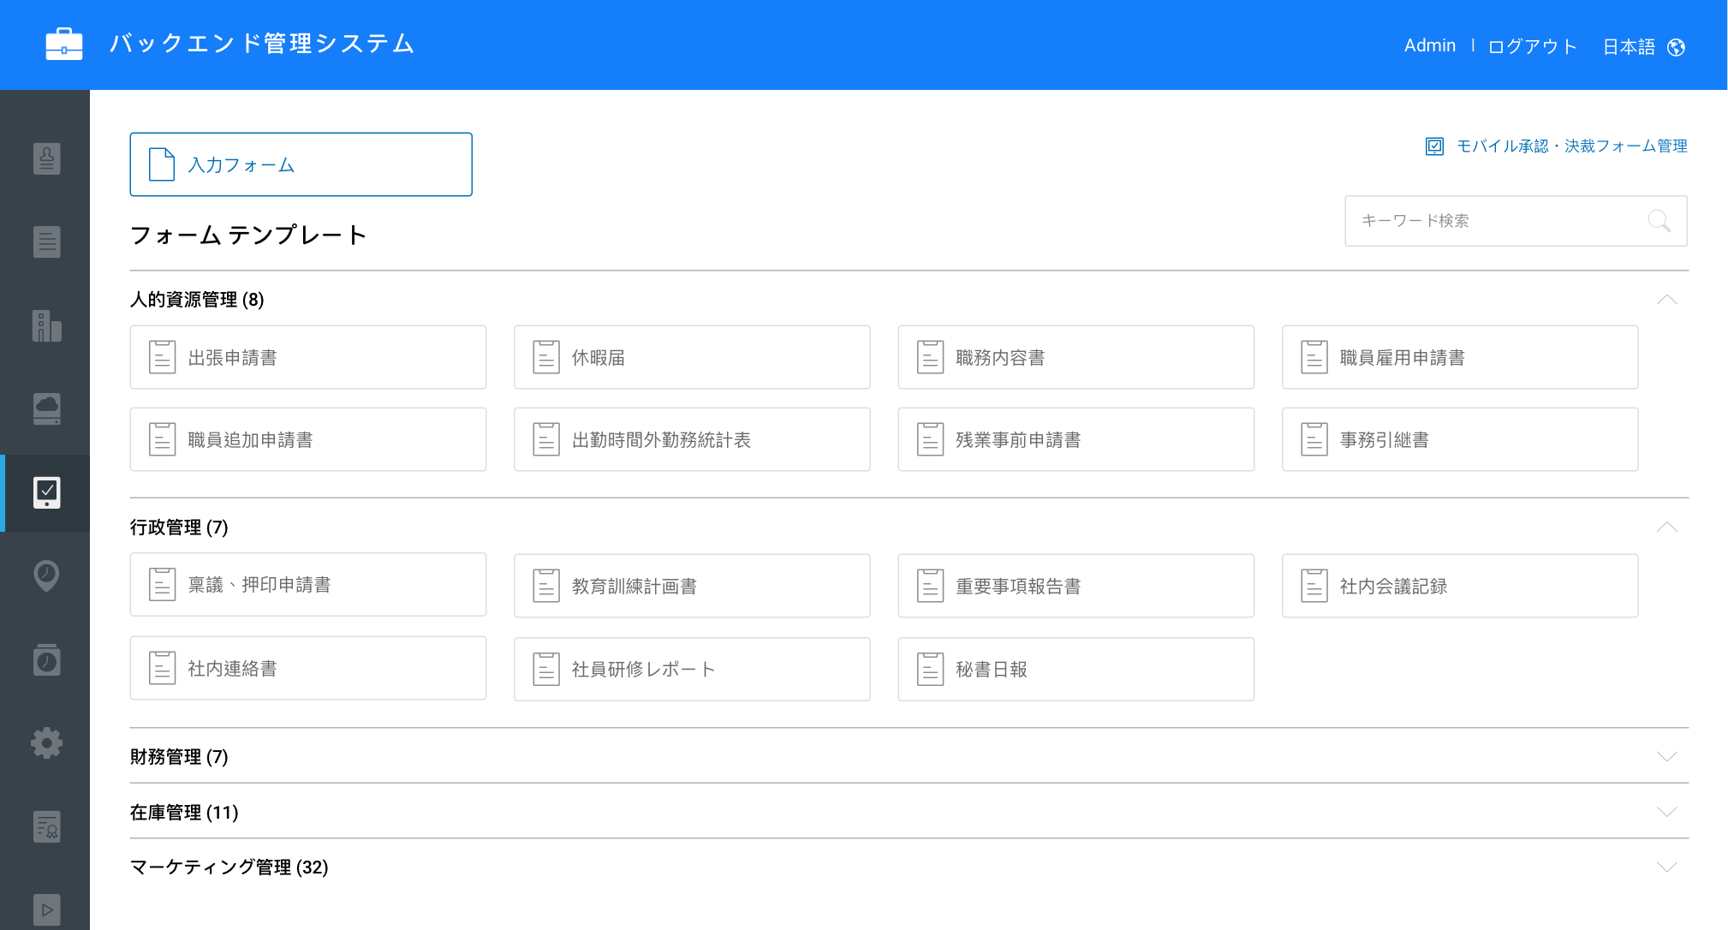Click the play video sidebar icon
The height and width of the screenshot is (930, 1728).
46,909
